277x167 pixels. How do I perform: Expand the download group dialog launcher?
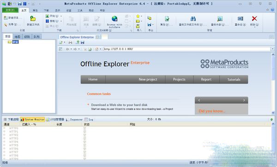78,31
